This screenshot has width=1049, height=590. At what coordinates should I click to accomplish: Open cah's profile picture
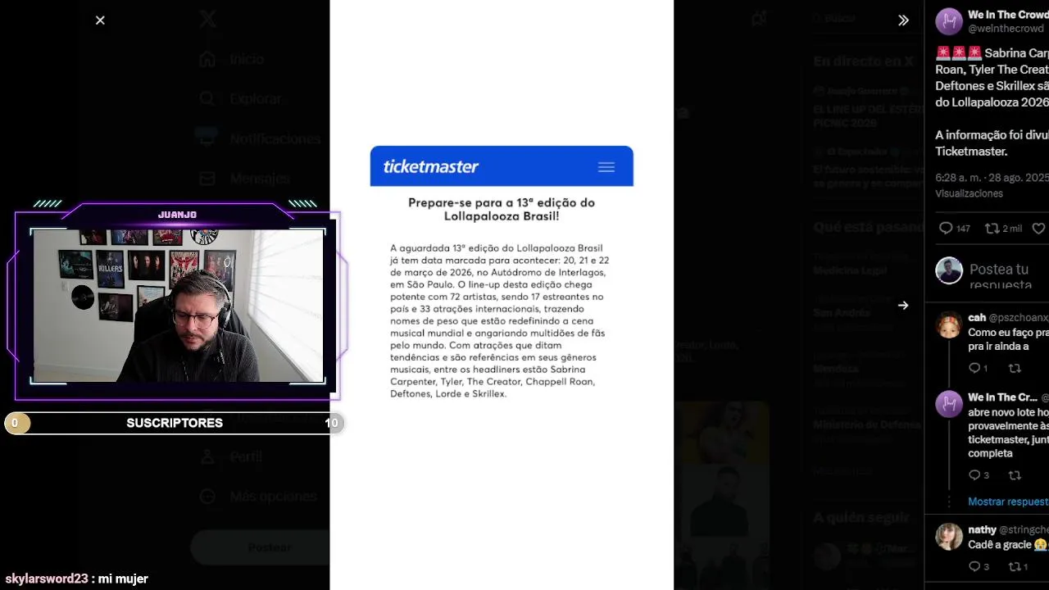949,324
